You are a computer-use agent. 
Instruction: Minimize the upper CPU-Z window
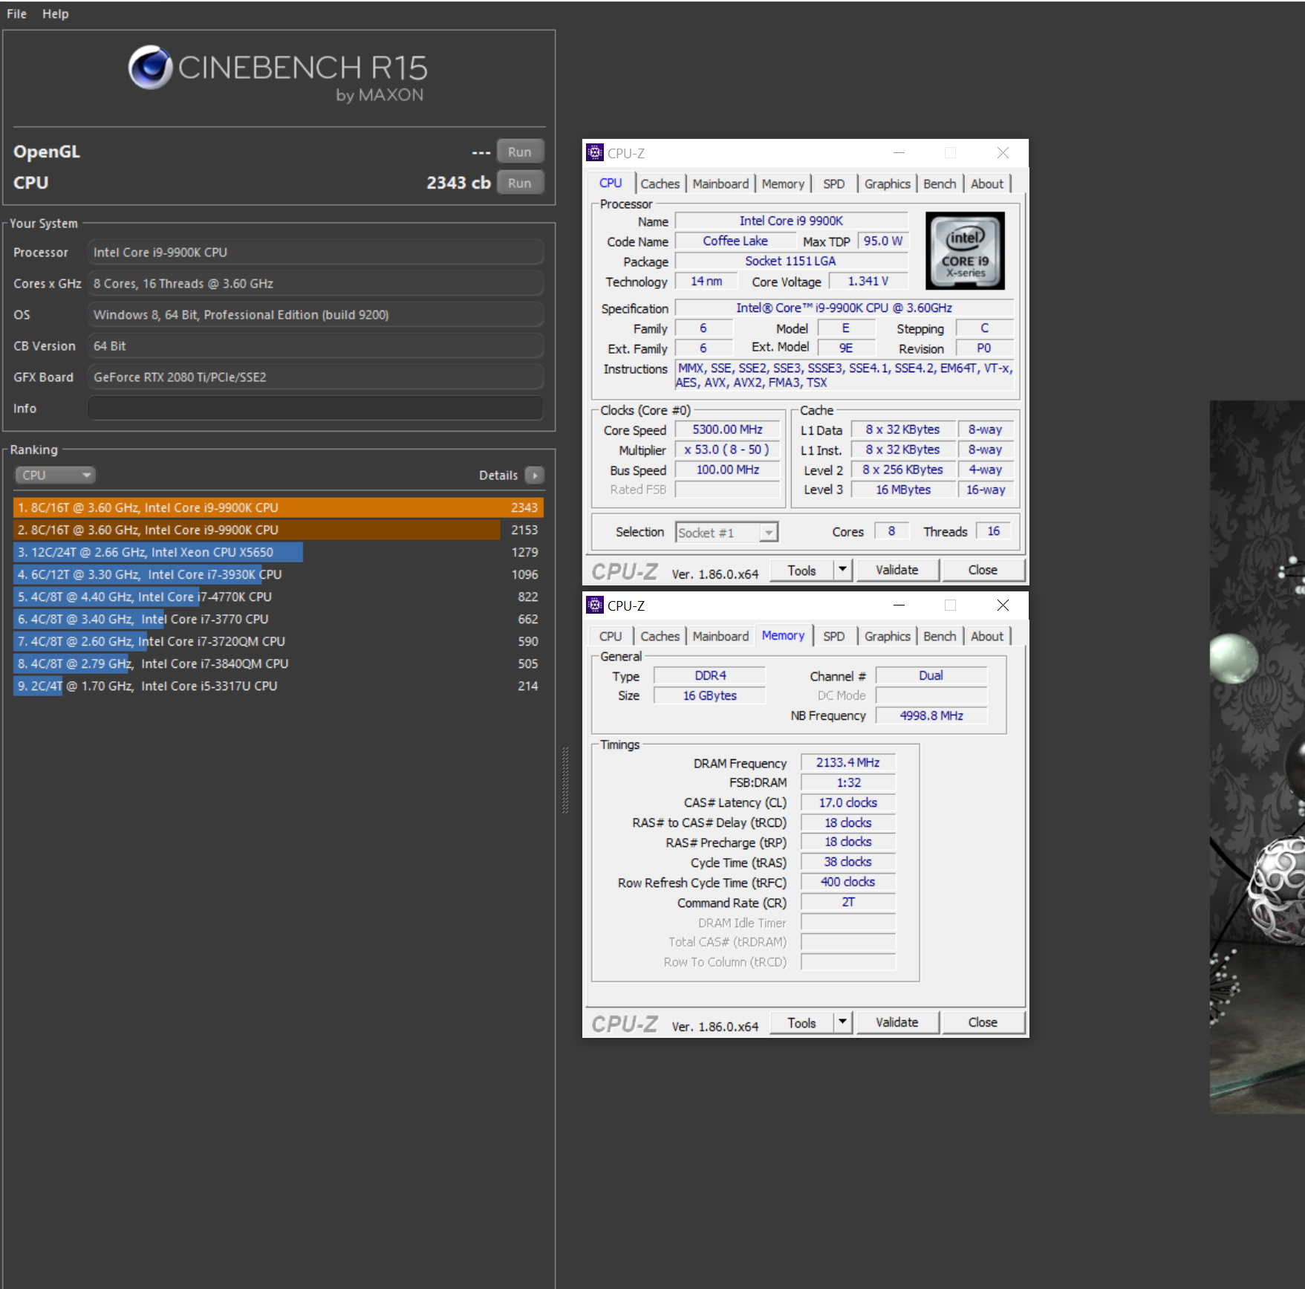click(x=899, y=152)
